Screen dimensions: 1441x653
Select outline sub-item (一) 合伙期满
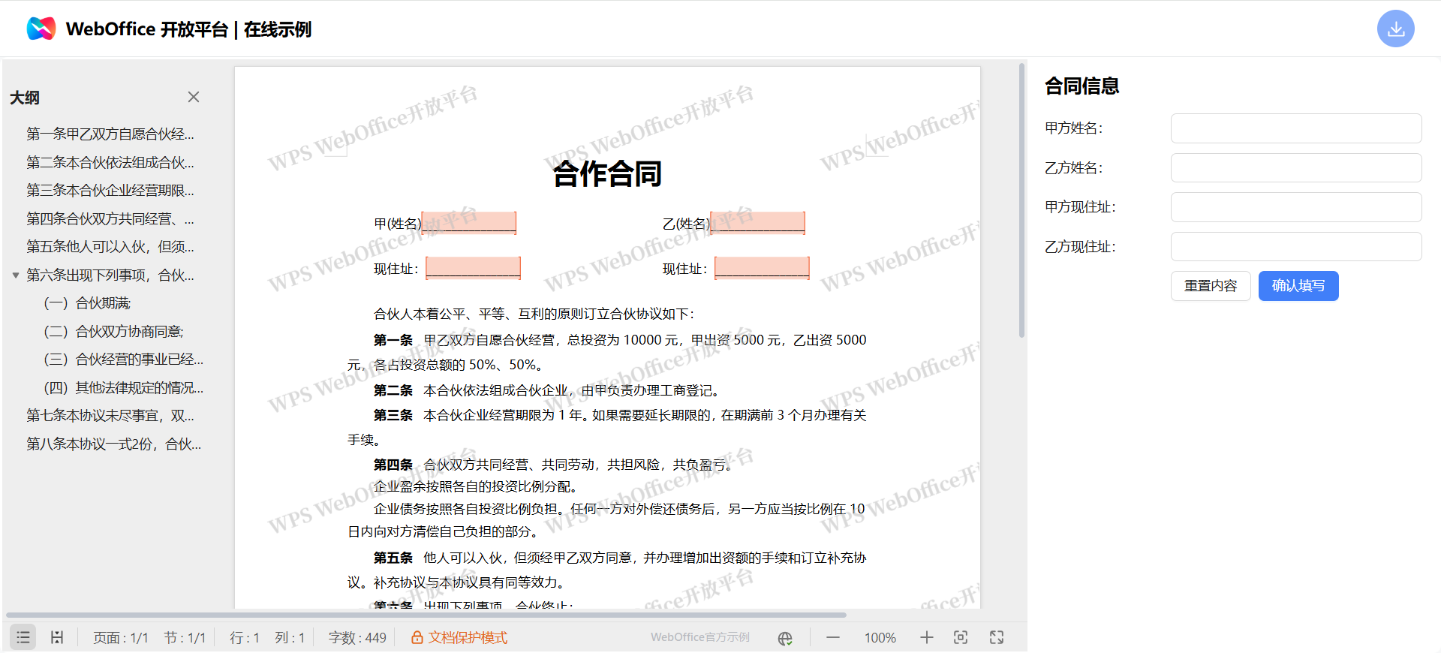tap(87, 303)
